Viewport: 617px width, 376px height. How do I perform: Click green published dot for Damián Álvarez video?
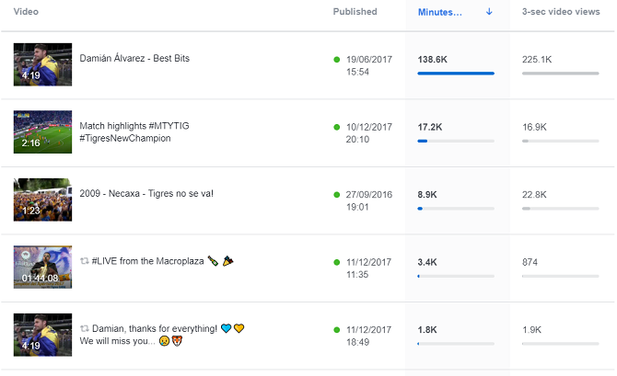(337, 60)
